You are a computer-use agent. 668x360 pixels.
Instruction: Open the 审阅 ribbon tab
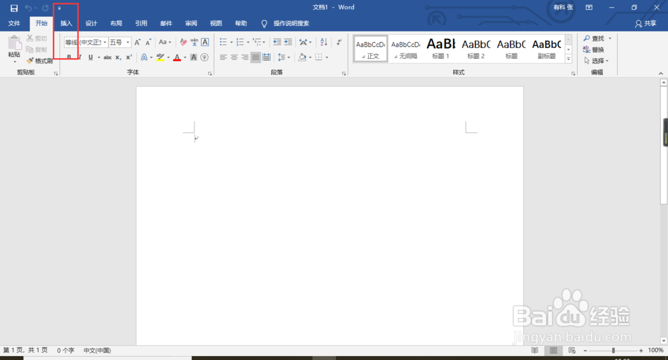[x=191, y=23]
